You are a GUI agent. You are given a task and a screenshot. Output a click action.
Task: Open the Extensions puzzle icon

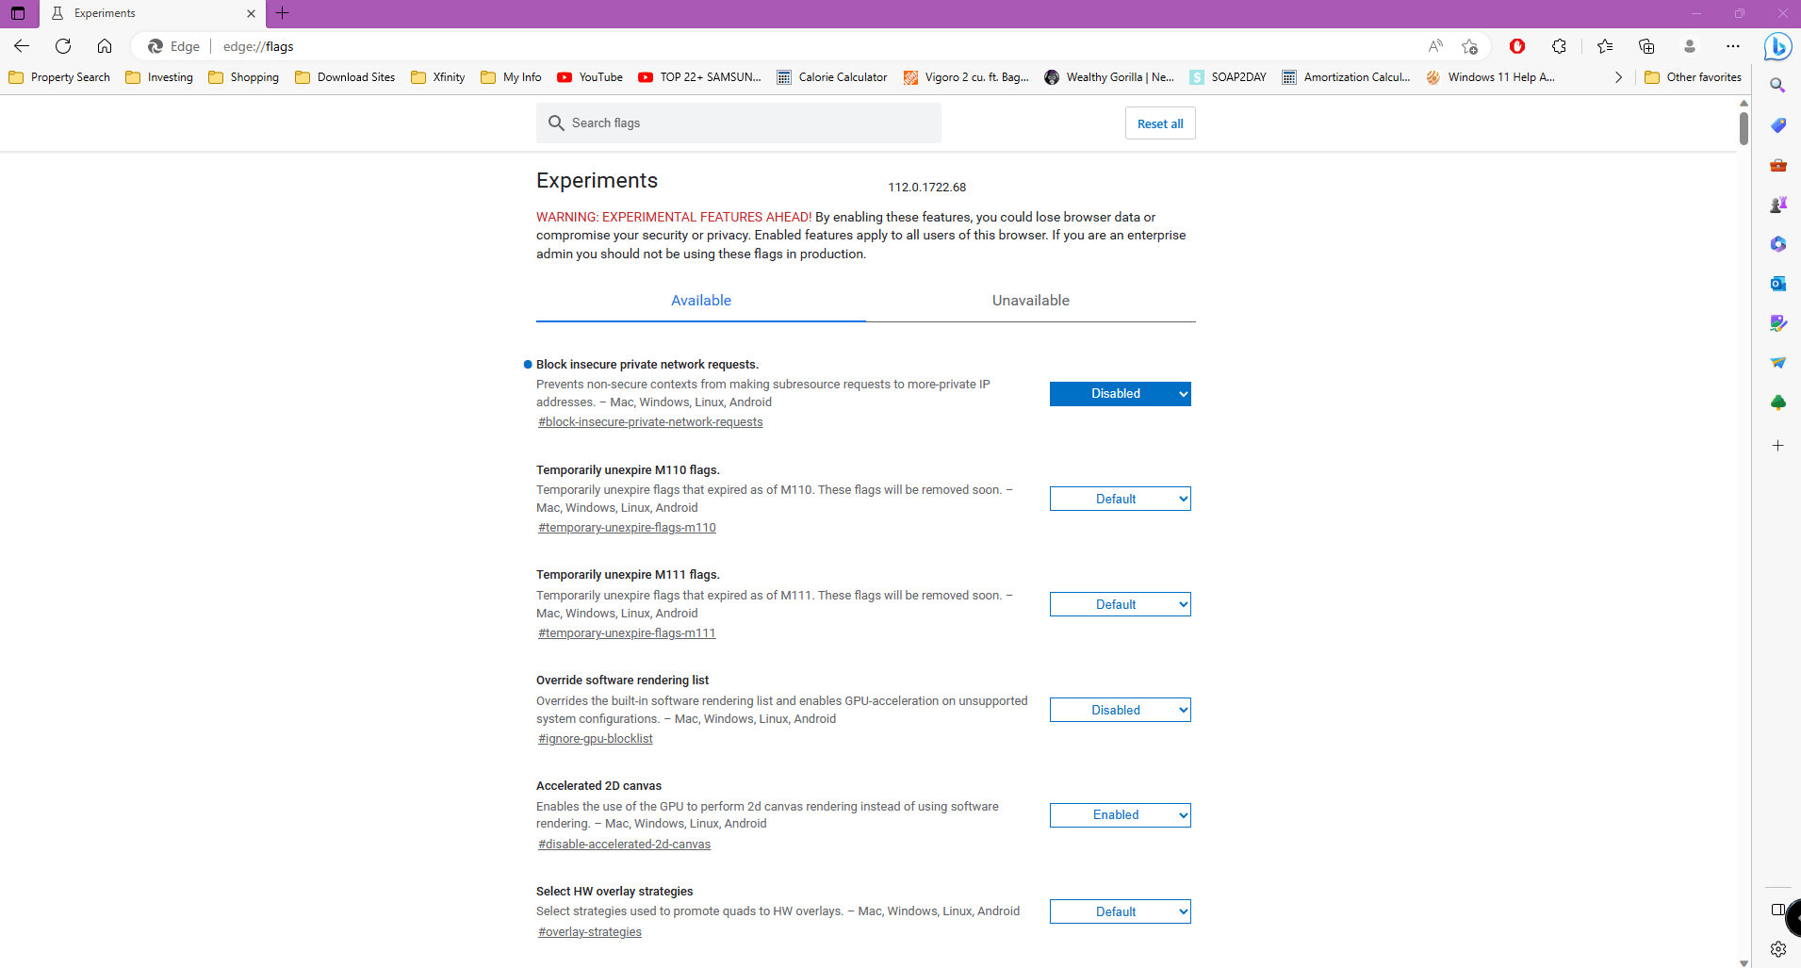[1559, 46]
